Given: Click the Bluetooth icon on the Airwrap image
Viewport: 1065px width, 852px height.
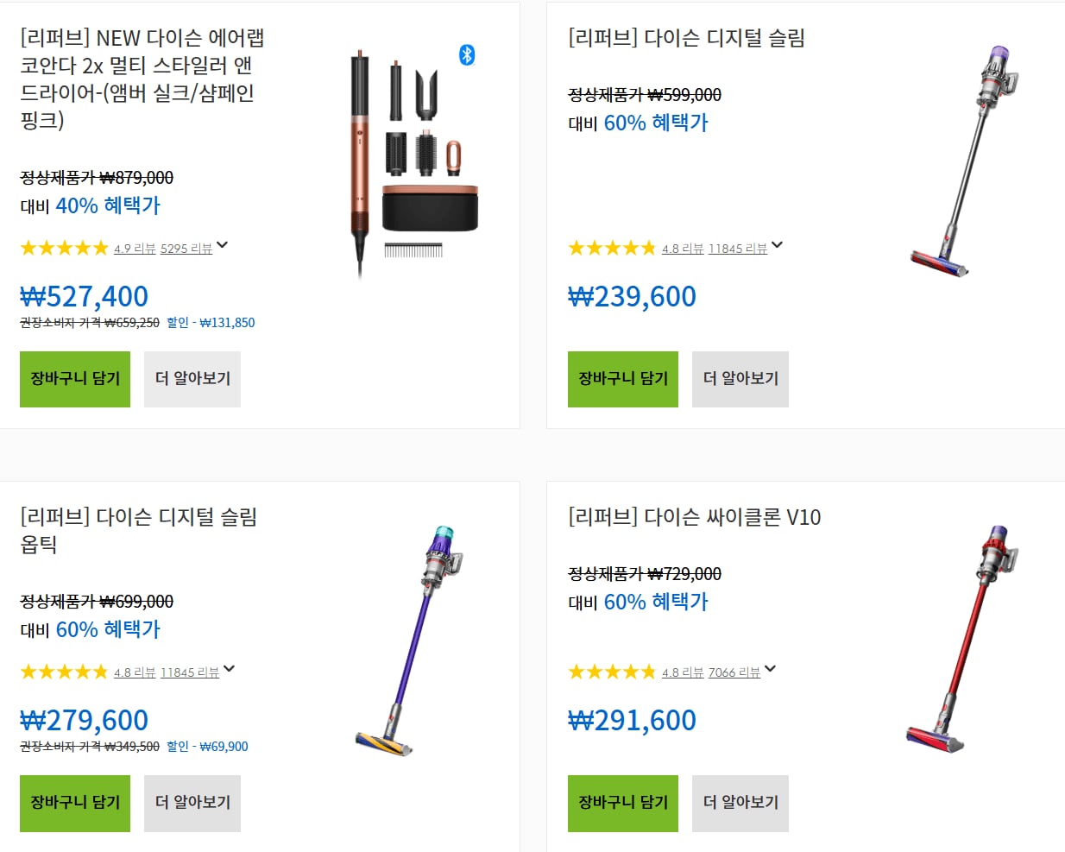Looking at the screenshot, I should (x=467, y=55).
